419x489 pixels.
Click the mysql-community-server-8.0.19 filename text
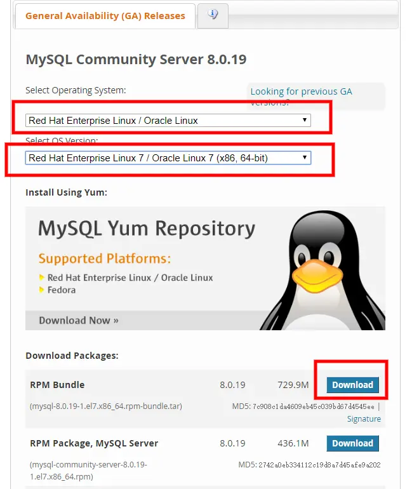pos(88,471)
